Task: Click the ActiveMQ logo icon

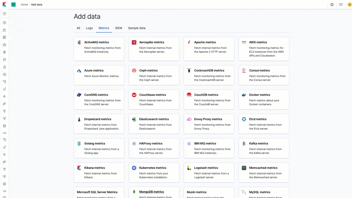Action: [x=79, y=42]
